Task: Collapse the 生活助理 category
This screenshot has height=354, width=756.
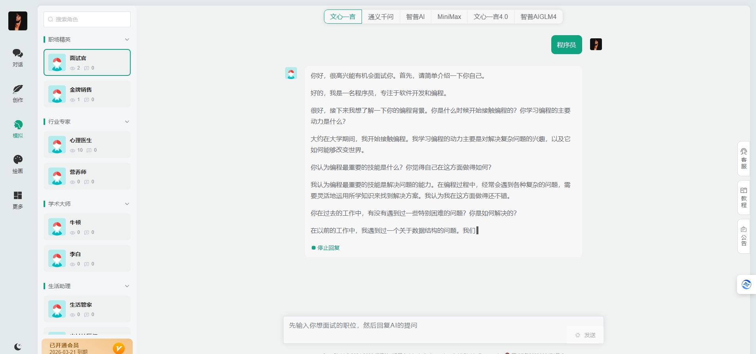Action: point(127,286)
